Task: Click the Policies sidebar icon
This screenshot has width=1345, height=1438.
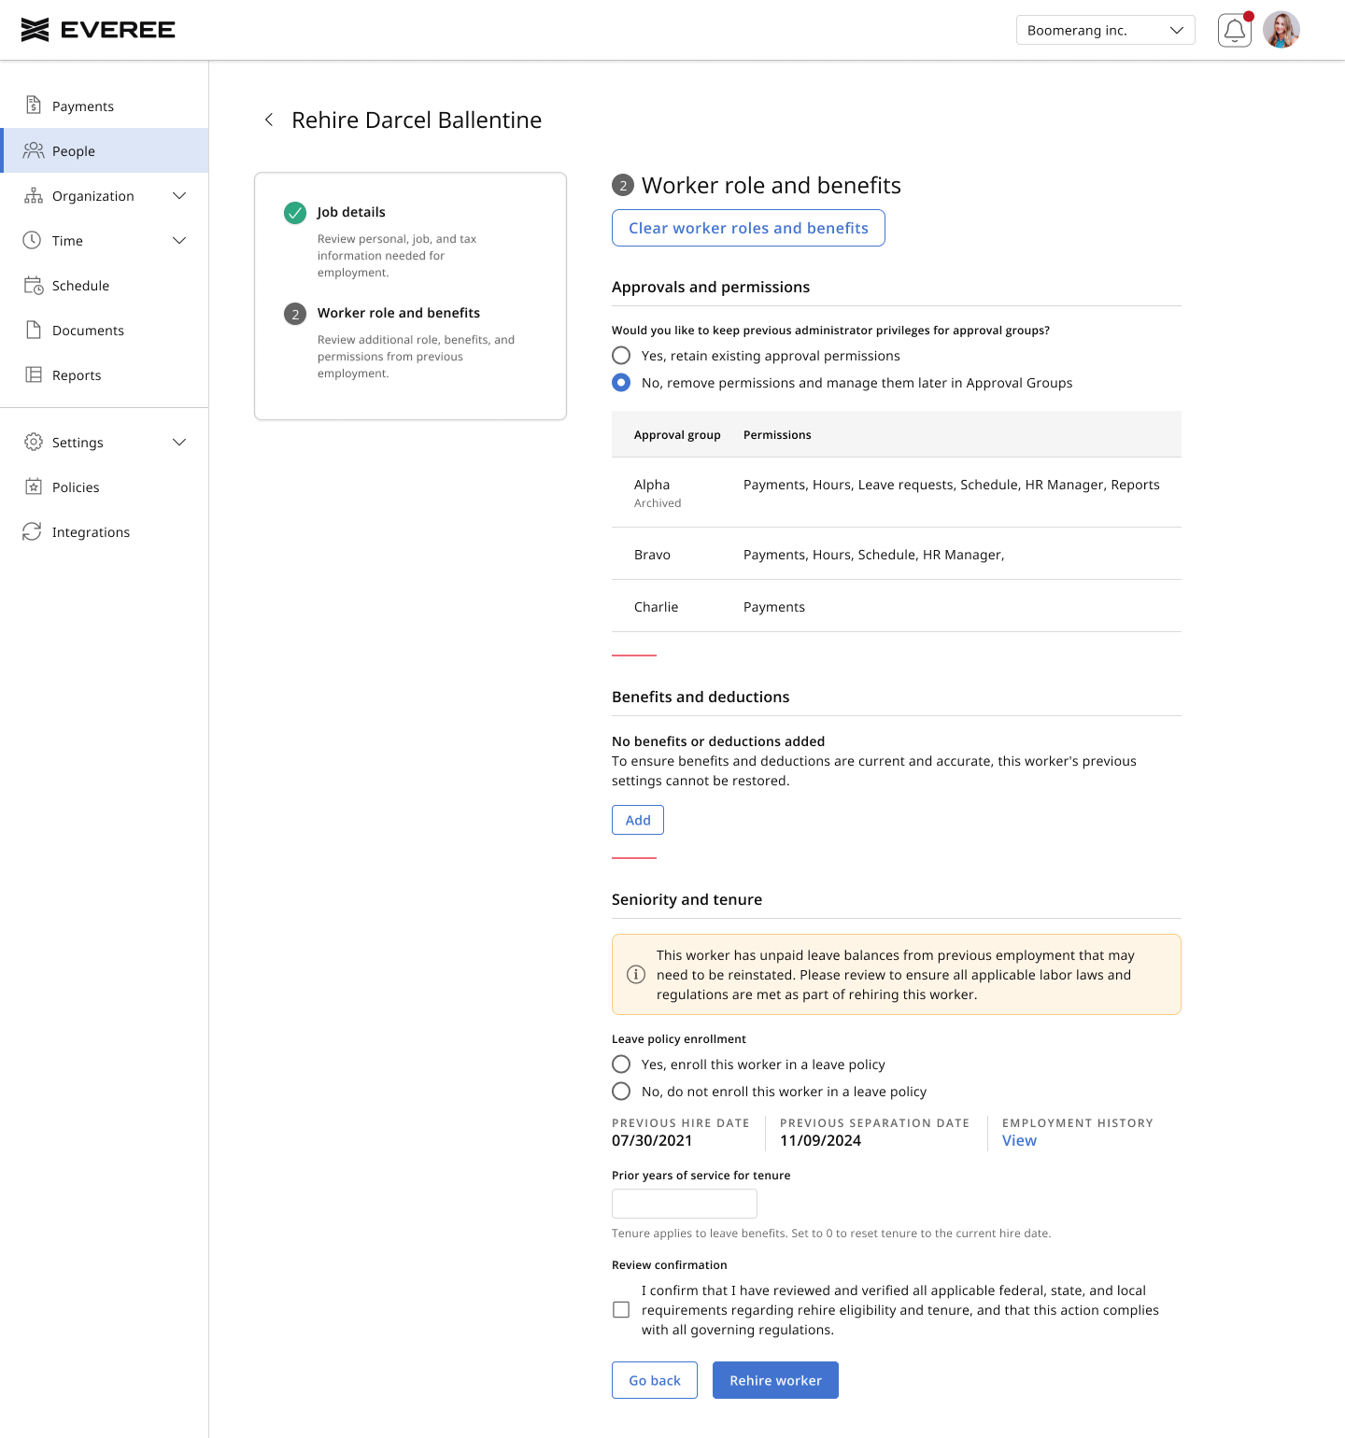Action: [34, 486]
